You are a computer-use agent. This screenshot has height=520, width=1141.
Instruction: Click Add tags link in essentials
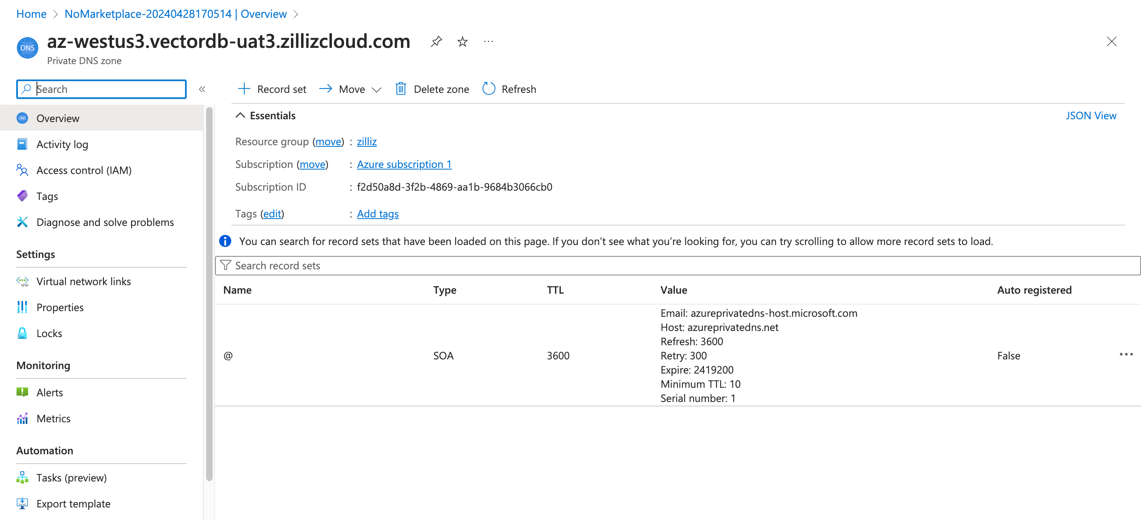377,213
